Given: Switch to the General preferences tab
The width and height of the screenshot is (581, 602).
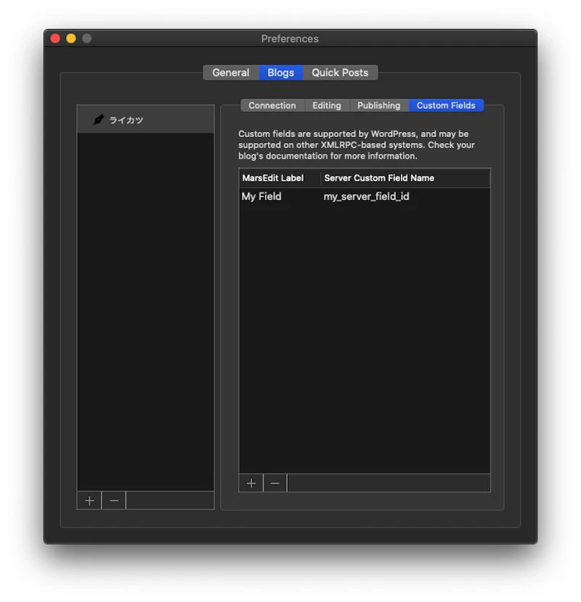Looking at the screenshot, I should point(231,73).
